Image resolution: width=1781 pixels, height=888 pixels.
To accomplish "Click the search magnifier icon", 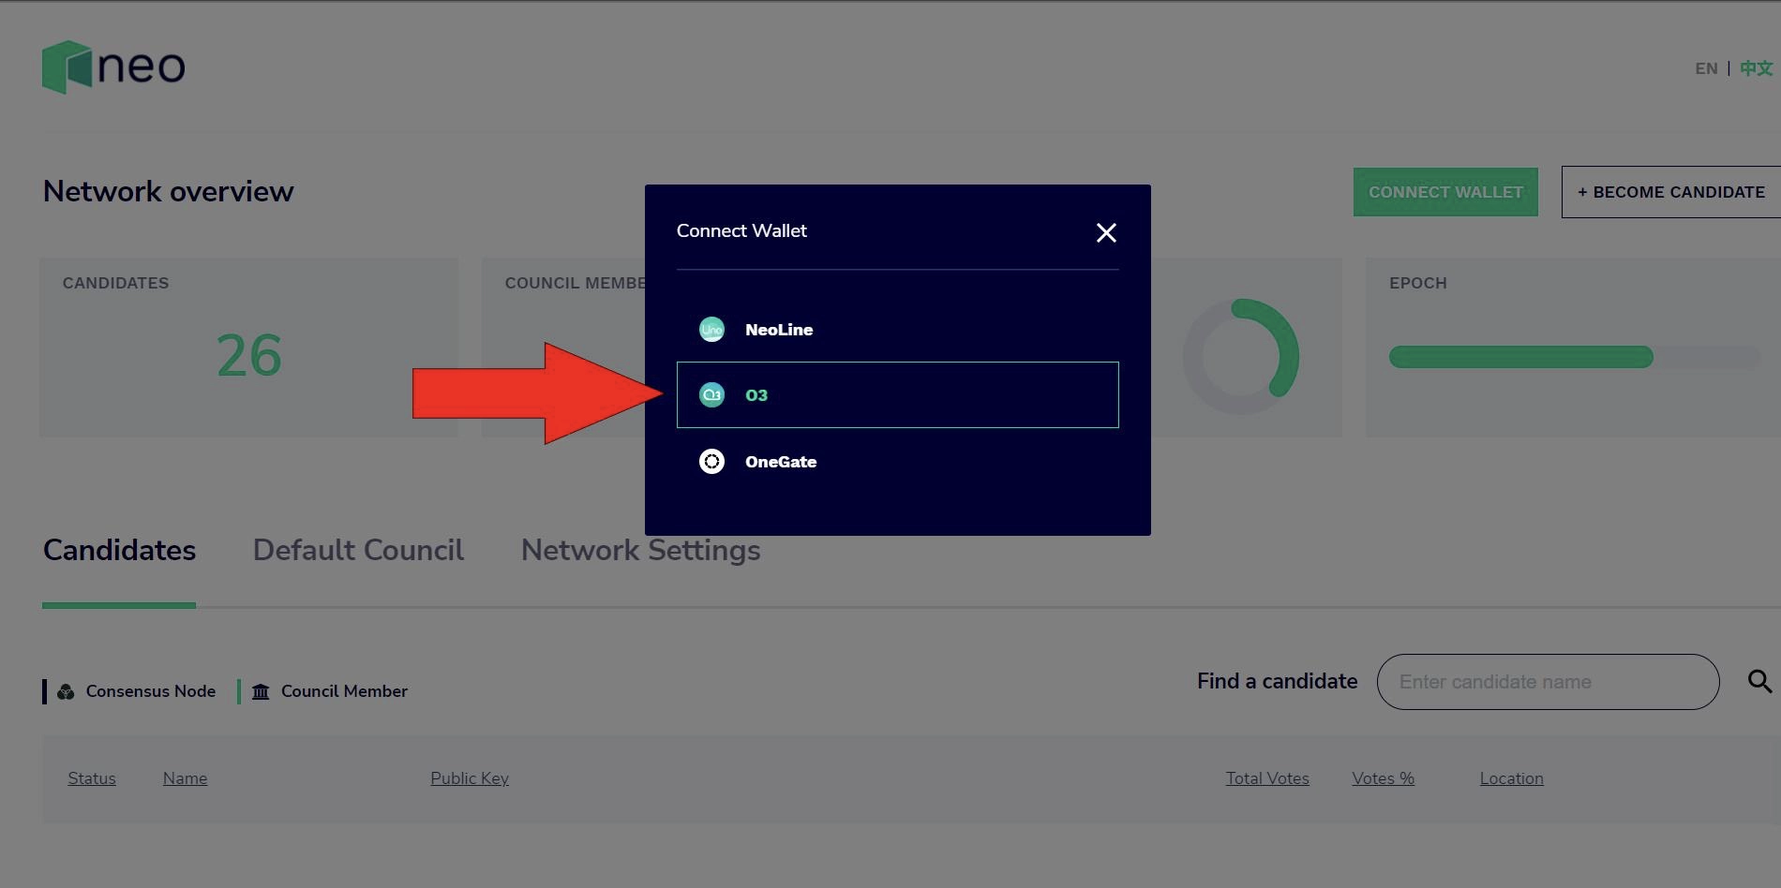I will click(1759, 681).
